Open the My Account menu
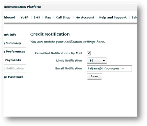Viewport: 147px width, 126px height. click(85, 17)
